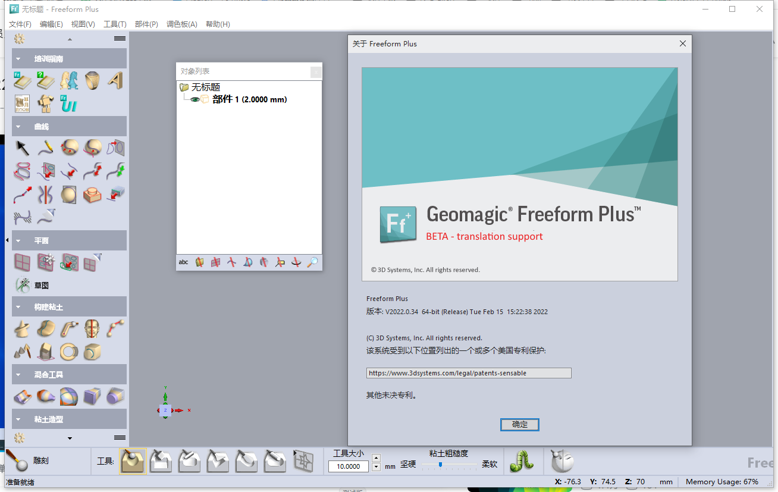
Task: Collapse the 培训指南 section
Action: coord(18,59)
